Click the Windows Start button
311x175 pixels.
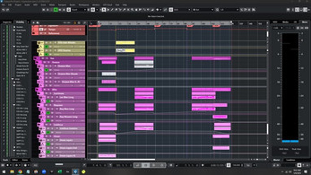[x=4, y=172]
